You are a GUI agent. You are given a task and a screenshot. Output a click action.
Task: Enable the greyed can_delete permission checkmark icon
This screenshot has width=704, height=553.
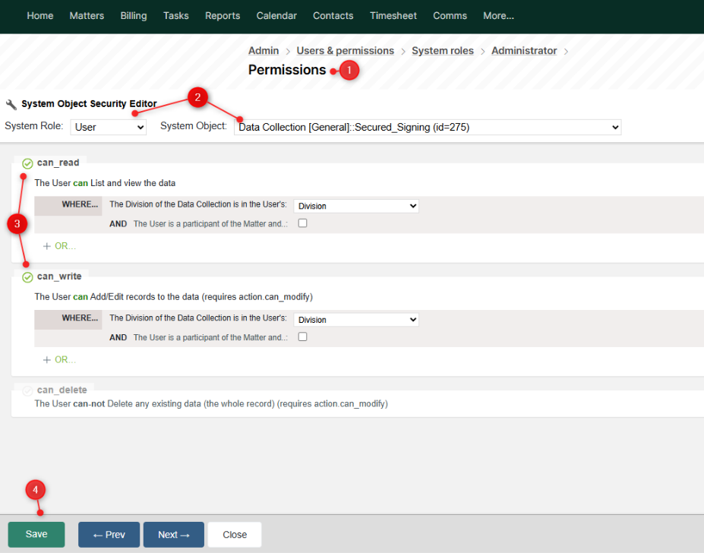27,390
